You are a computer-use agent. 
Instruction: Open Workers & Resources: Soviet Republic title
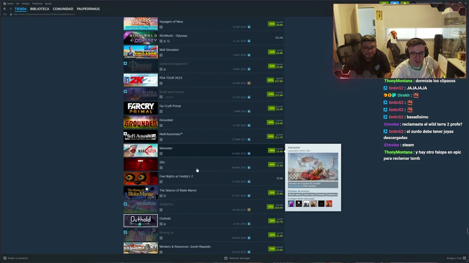coord(185,247)
